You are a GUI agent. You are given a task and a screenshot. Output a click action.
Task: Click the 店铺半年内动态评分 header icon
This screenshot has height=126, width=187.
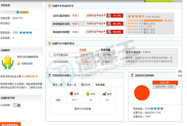coord(50,6)
